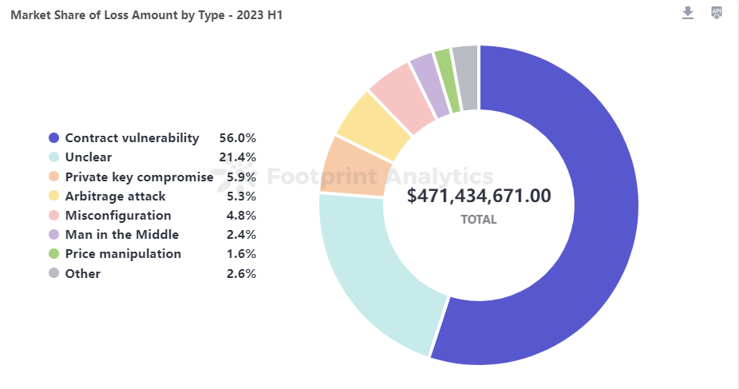739x389 pixels.
Task: Select the Arbitrage attack legend label
Action: [x=115, y=196]
